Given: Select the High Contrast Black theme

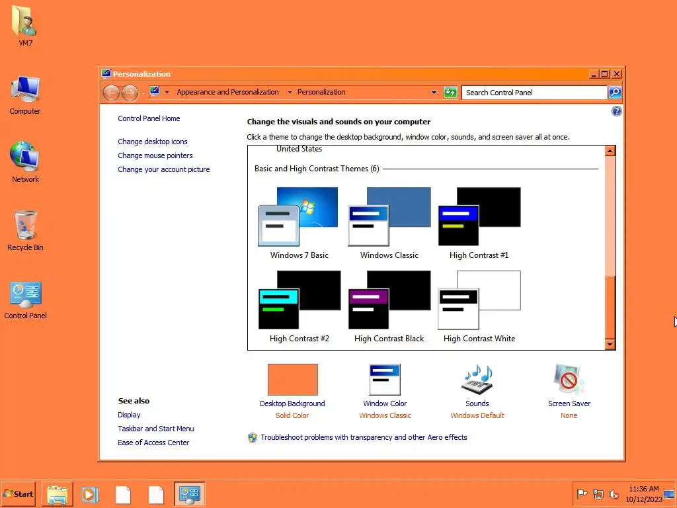Looking at the screenshot, I should click(x=389, y=307).
